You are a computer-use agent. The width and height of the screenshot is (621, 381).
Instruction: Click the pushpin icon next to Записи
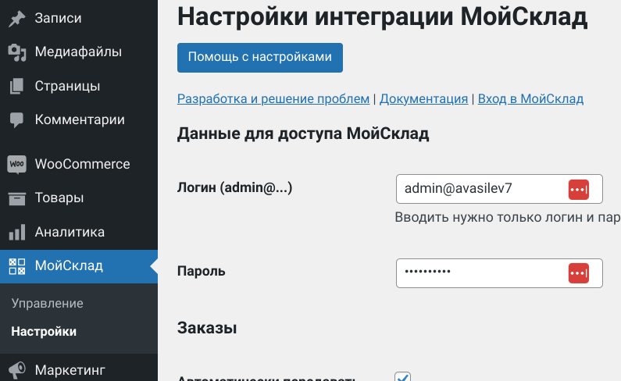(16, 19)
